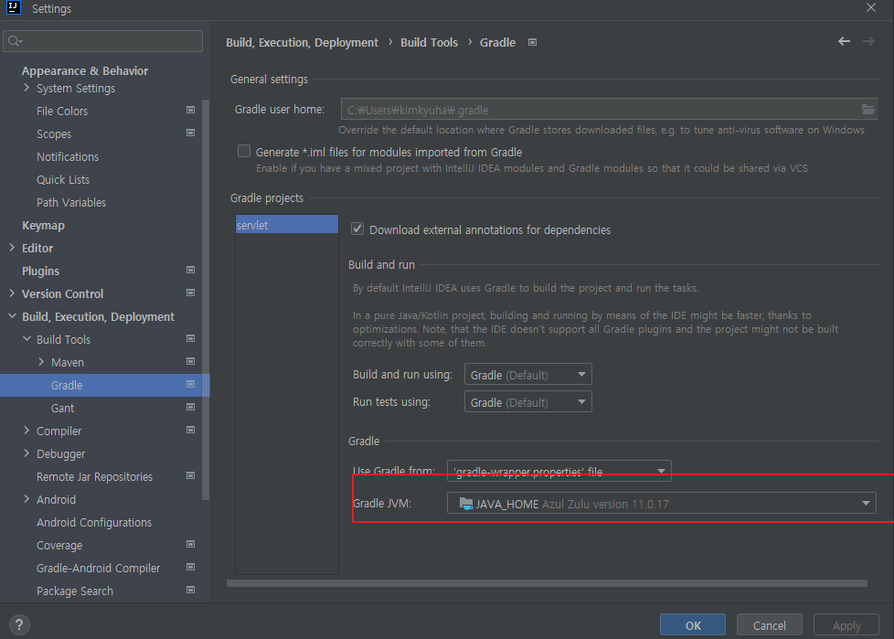Browse for Gradle user home folder
Image resolution: width=894 pixels, height=639 pixels.
[x=867, y=110]
